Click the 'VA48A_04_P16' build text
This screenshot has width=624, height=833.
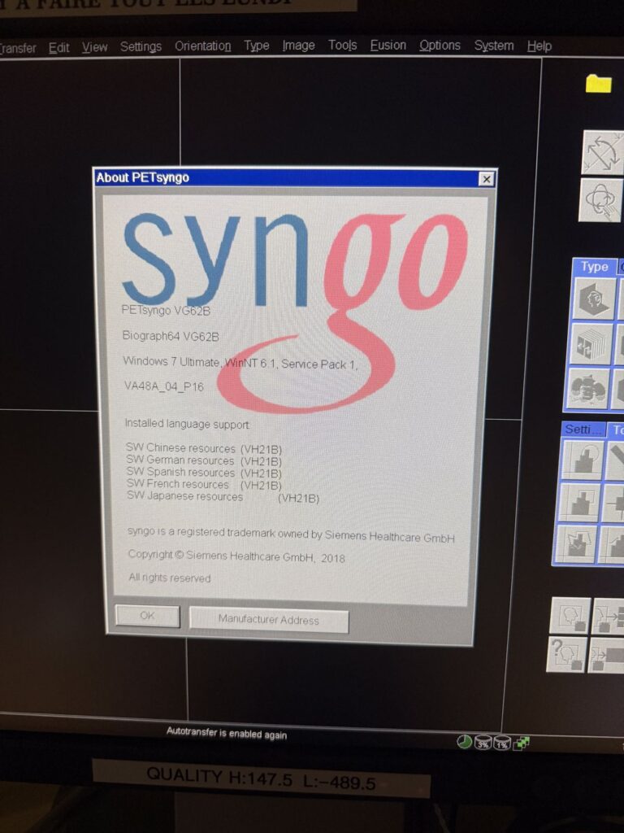(x=164, y=386)
